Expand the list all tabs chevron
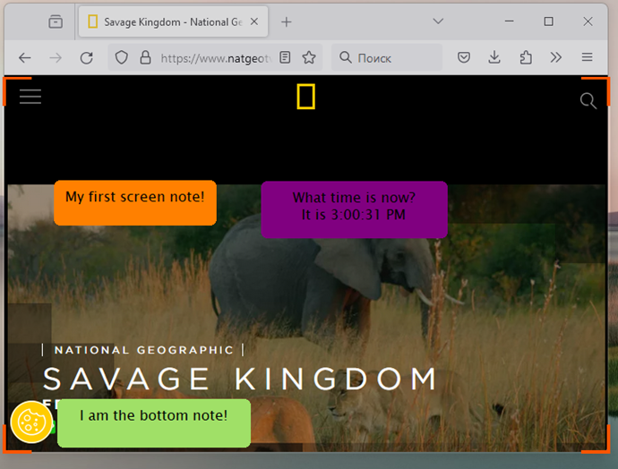618x469 pixels. point(438,21)
